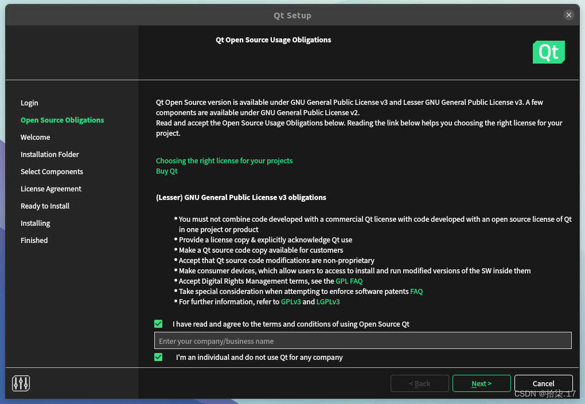Select the Installing step in sidebar
Viewport: 585px width, 404px height.
pos(35,223)
